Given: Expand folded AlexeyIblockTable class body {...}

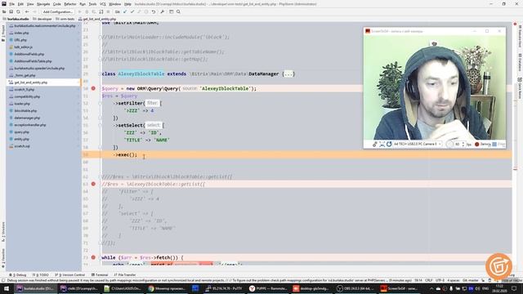Looking at the screenshot, I should coord(288,74).
